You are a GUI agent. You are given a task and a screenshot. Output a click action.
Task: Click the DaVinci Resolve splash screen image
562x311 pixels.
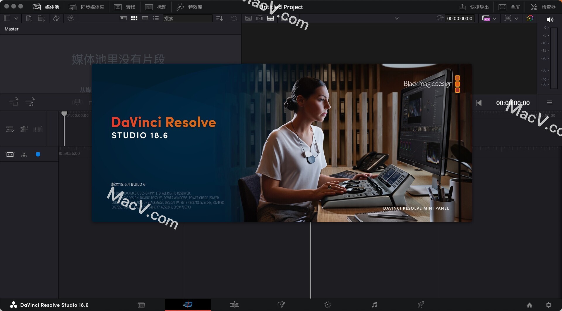click(x=282, y=143)
